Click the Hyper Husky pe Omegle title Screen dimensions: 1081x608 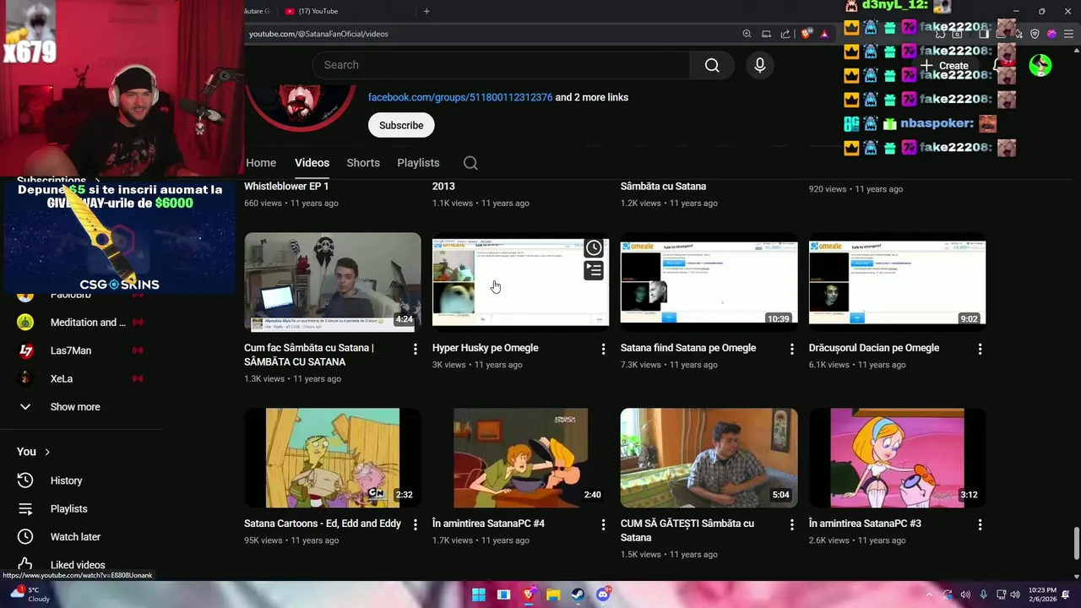click(x=485, y=348)
